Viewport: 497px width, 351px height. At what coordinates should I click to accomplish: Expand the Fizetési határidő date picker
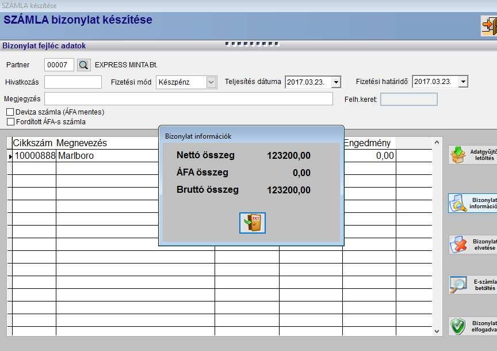pos(463,82)
